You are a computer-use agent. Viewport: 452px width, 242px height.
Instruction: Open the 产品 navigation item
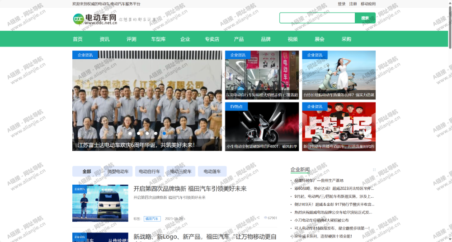click(239, 39)
